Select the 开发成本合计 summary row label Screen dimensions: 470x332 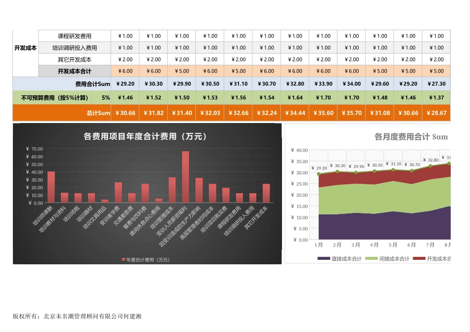point(74,71)
